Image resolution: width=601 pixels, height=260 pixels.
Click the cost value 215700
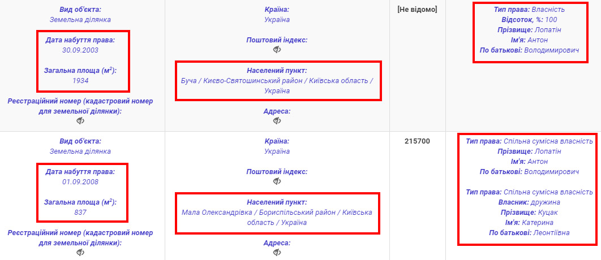tap(417, 141)
